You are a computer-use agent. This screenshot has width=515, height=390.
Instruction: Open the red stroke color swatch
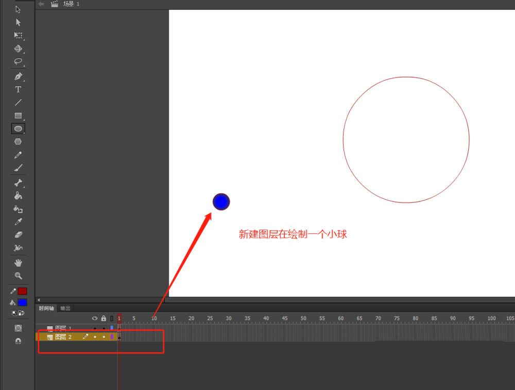(x=22, y=291)
